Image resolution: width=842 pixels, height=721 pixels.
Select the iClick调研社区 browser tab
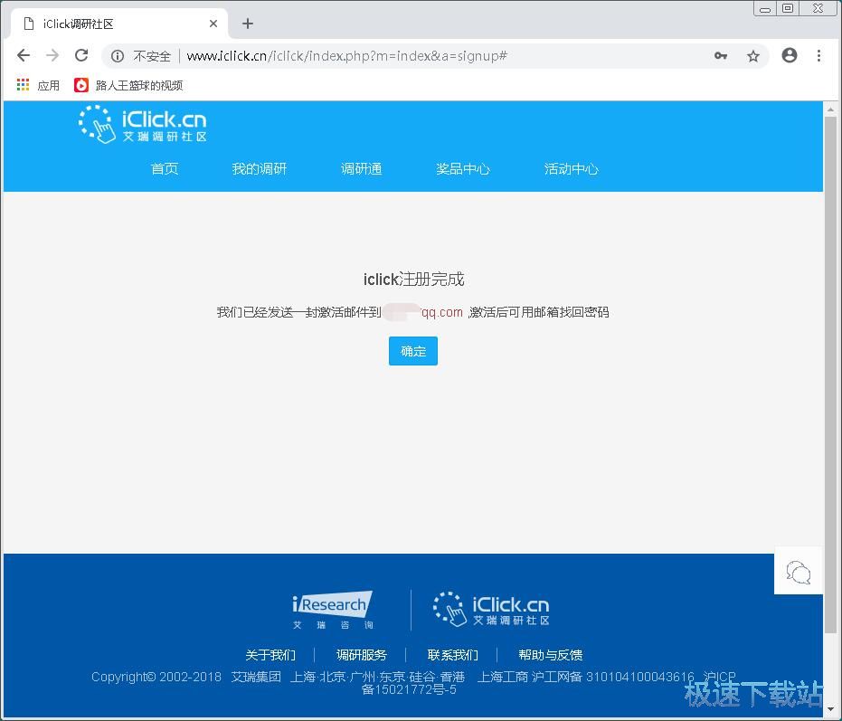point(118,24)
